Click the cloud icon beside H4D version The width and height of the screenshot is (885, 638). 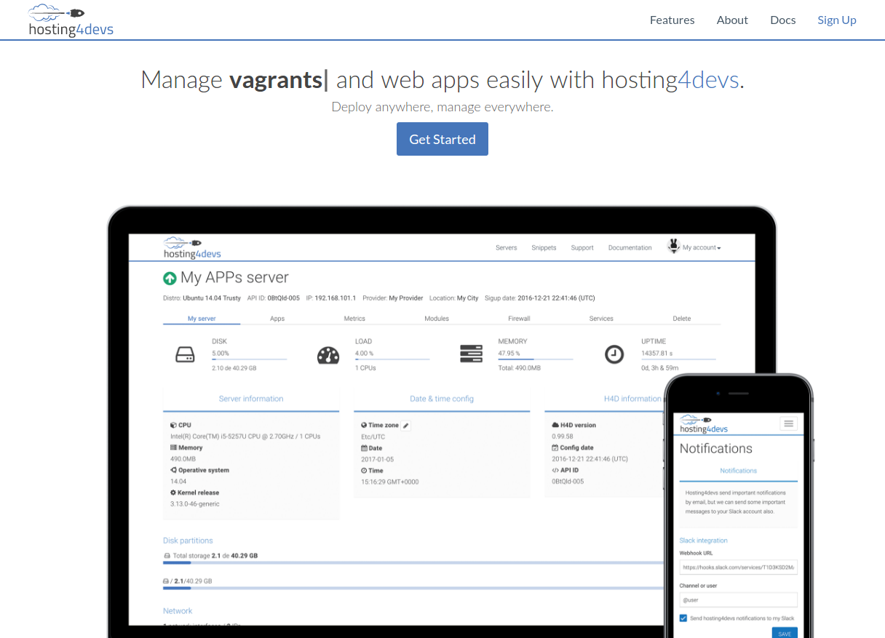(555, 425)
